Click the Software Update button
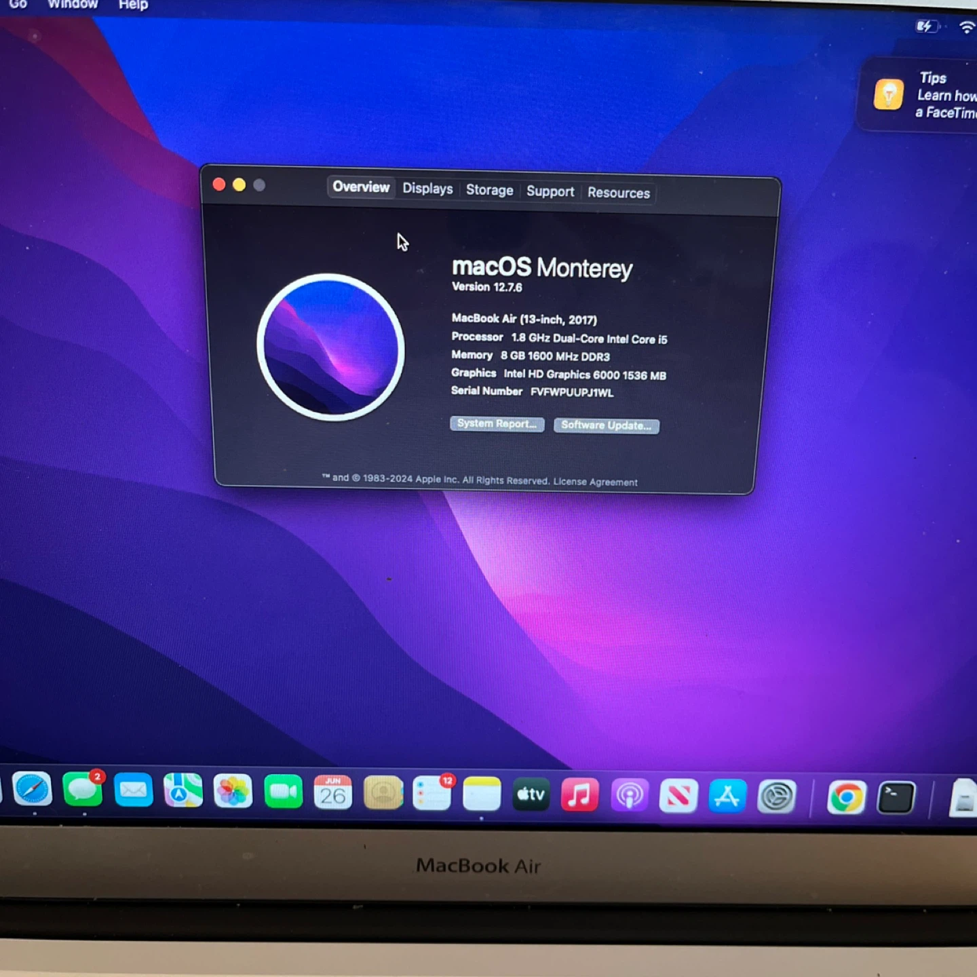Image resolution: width=977 pixels, height=977 pixels. point(606,425)
